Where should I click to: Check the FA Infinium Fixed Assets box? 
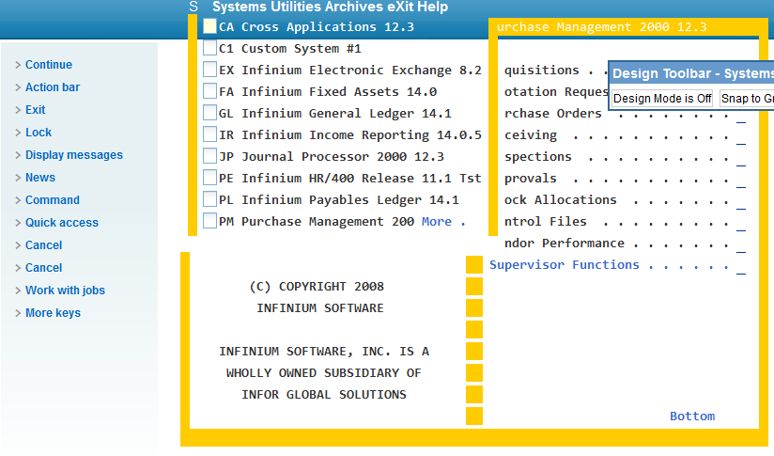[209, 91]
